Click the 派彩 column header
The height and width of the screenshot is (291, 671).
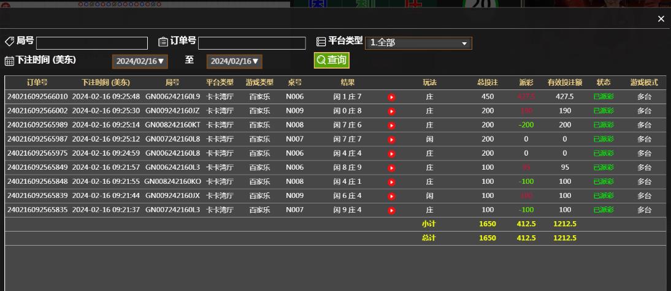(526, 83)
